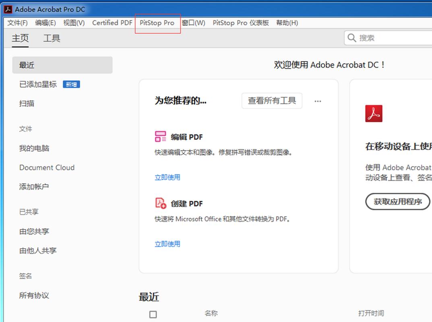Click the 查看所有工具 button
The width and height of the screenshot is (432, 322).
[272, 101]
